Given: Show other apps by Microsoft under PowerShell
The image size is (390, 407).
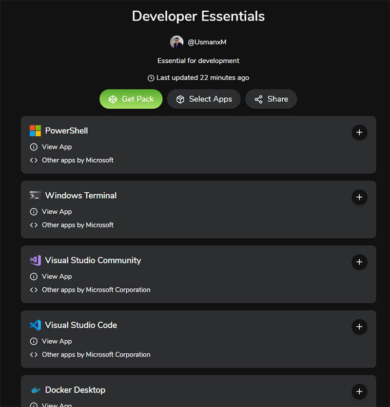Looking at the screenshot, I should (x=78, y=160).
